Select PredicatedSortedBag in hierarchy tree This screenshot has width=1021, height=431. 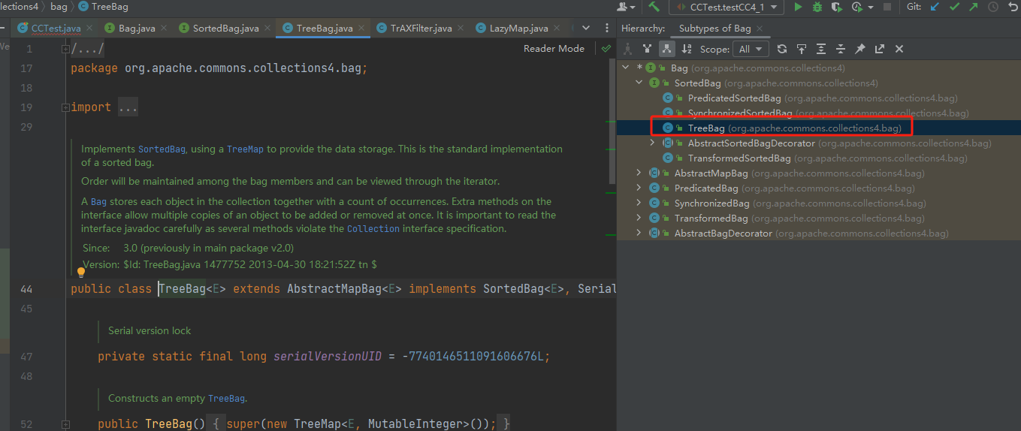pos(810,98)
